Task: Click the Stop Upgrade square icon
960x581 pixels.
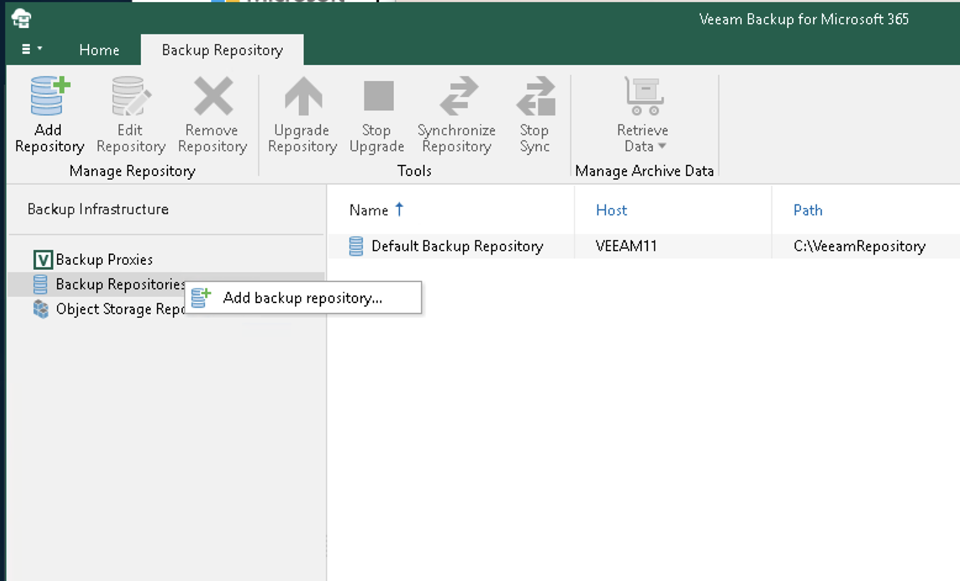Action: 378,96
